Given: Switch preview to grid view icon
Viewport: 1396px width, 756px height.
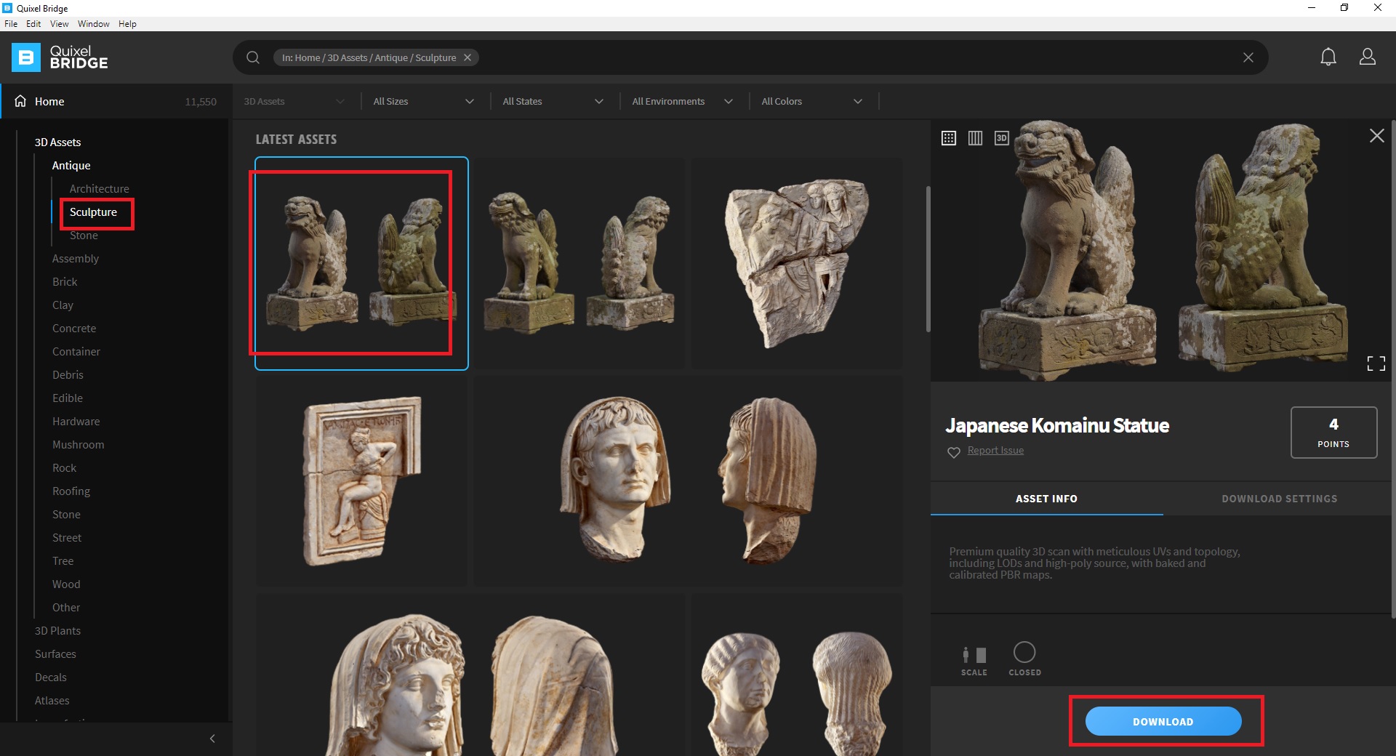Looking at the screenshot, I should pyautogui.click(x=949, y=138).
